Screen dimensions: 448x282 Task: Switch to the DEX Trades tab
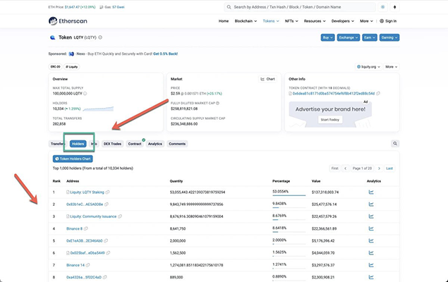[112, 144]
